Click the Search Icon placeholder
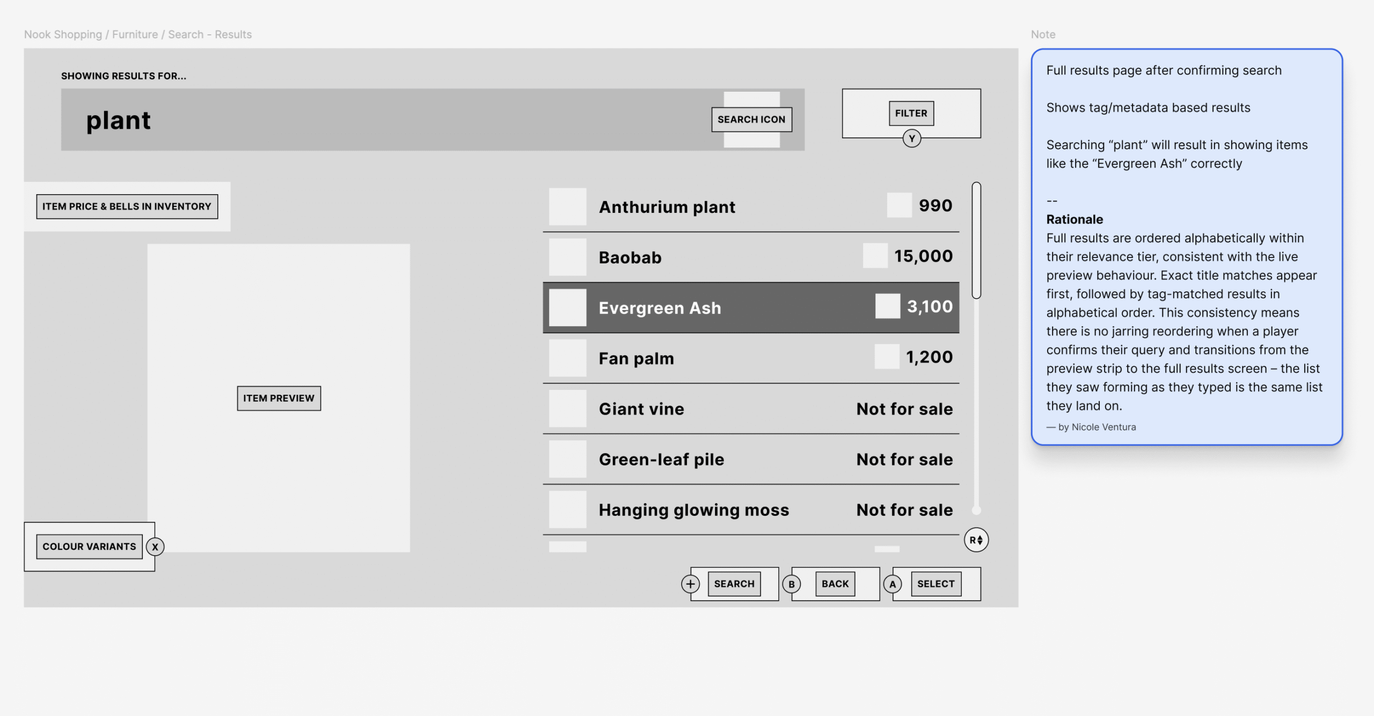 (x=751, y=119)
